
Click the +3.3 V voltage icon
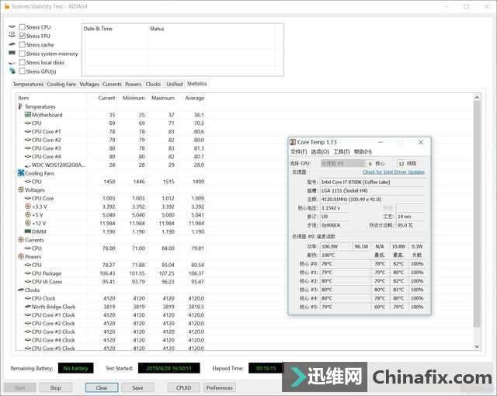pyautogui.click(x=28, y=207)
